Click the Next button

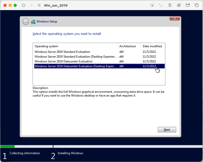tap(167, 130)
